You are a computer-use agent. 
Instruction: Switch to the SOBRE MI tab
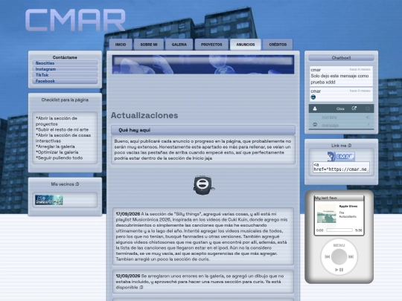[x=149, y=45]
